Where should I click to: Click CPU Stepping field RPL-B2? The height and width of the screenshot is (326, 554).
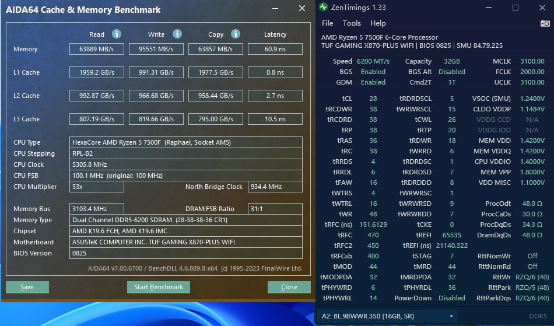point(186,153)
